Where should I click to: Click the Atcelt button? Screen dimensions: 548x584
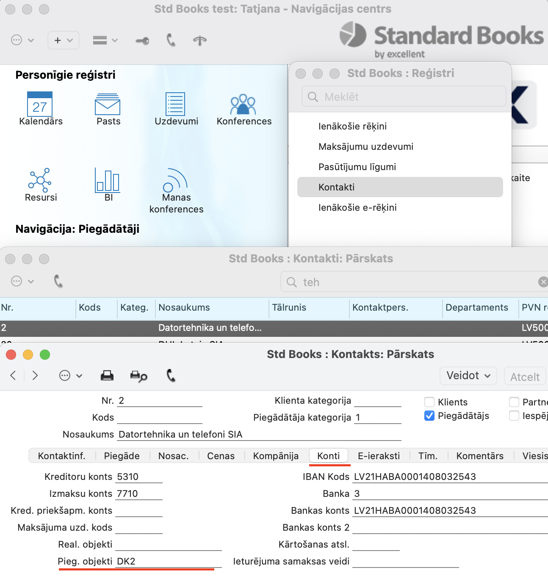coord(525,377)
